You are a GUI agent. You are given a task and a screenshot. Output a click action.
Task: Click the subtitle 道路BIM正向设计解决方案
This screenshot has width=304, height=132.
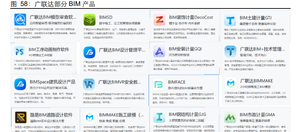47,121
